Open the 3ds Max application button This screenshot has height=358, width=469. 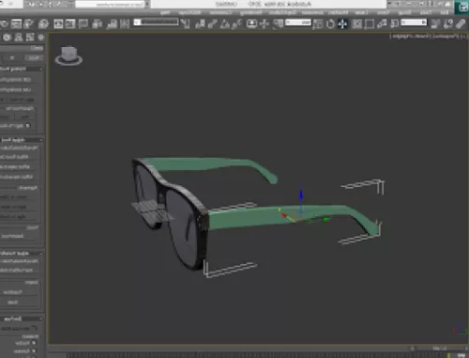point(462,7)
